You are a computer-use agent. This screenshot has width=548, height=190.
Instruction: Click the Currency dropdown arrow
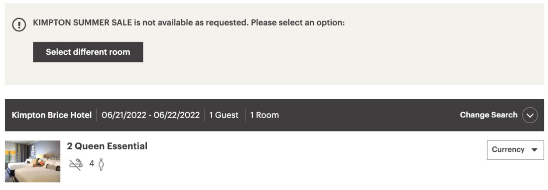534,150
